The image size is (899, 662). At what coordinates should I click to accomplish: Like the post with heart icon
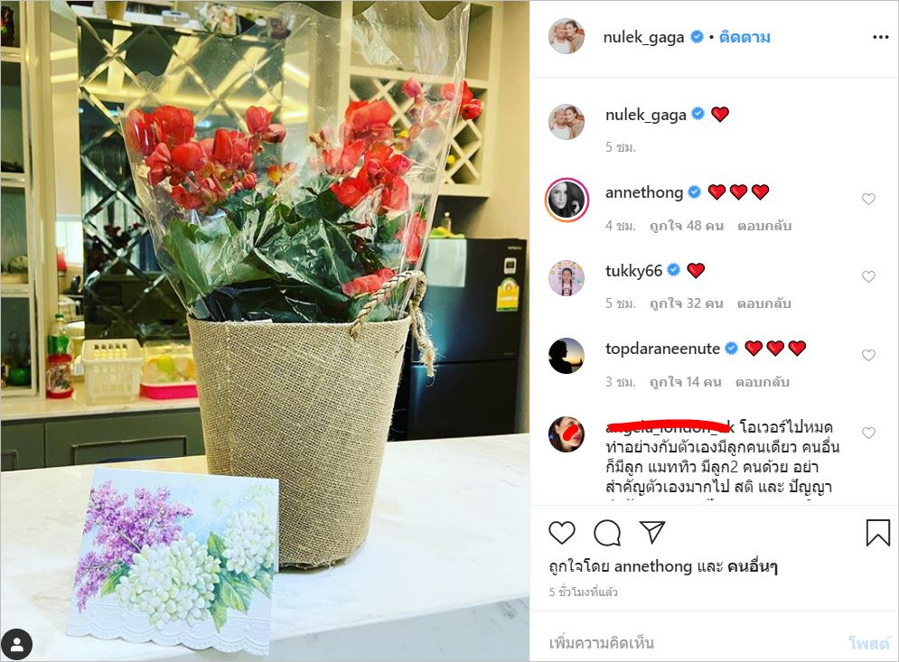tap(562, 533)
